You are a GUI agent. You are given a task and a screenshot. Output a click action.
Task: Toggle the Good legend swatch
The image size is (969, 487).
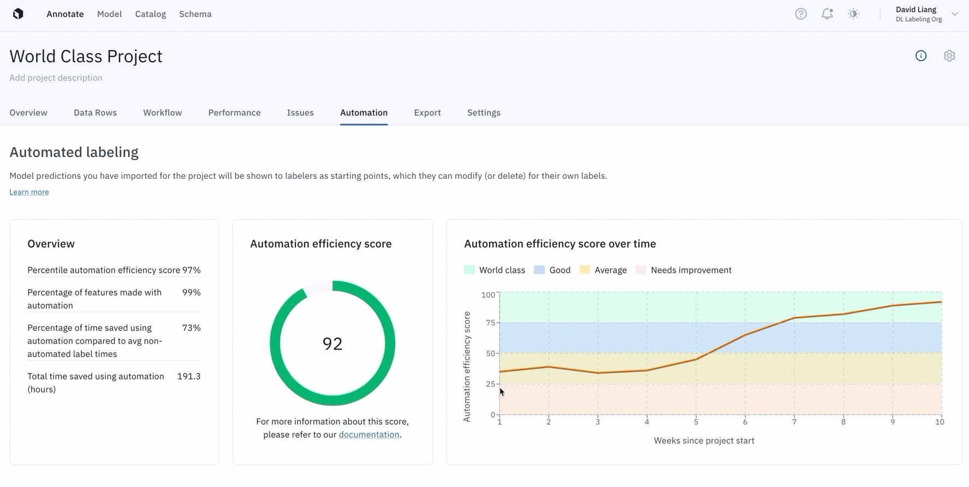point(539,270)
